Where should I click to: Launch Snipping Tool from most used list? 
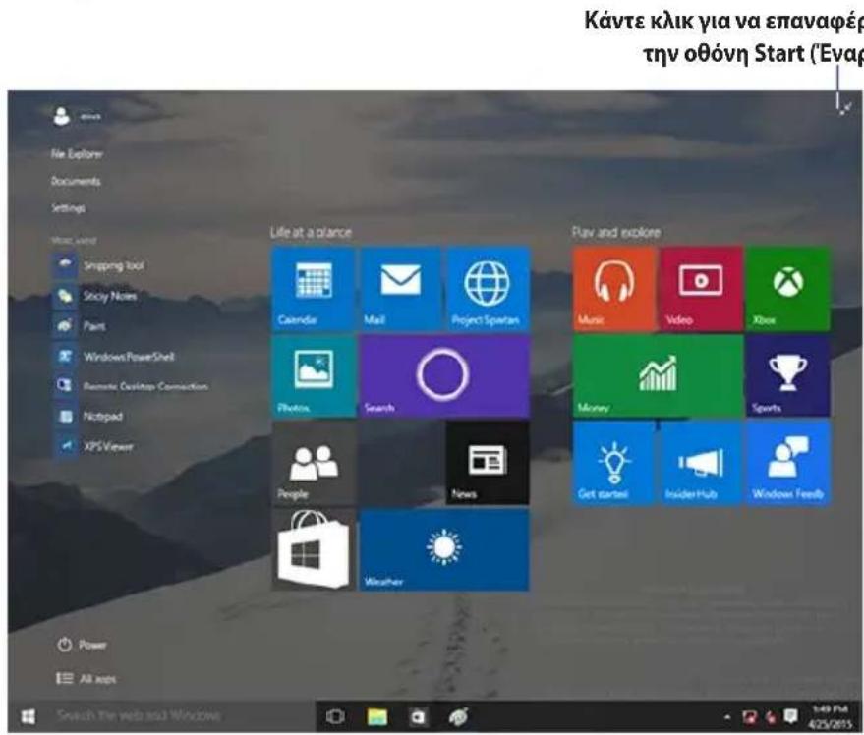pyautogui.click(x=99, y=265)
